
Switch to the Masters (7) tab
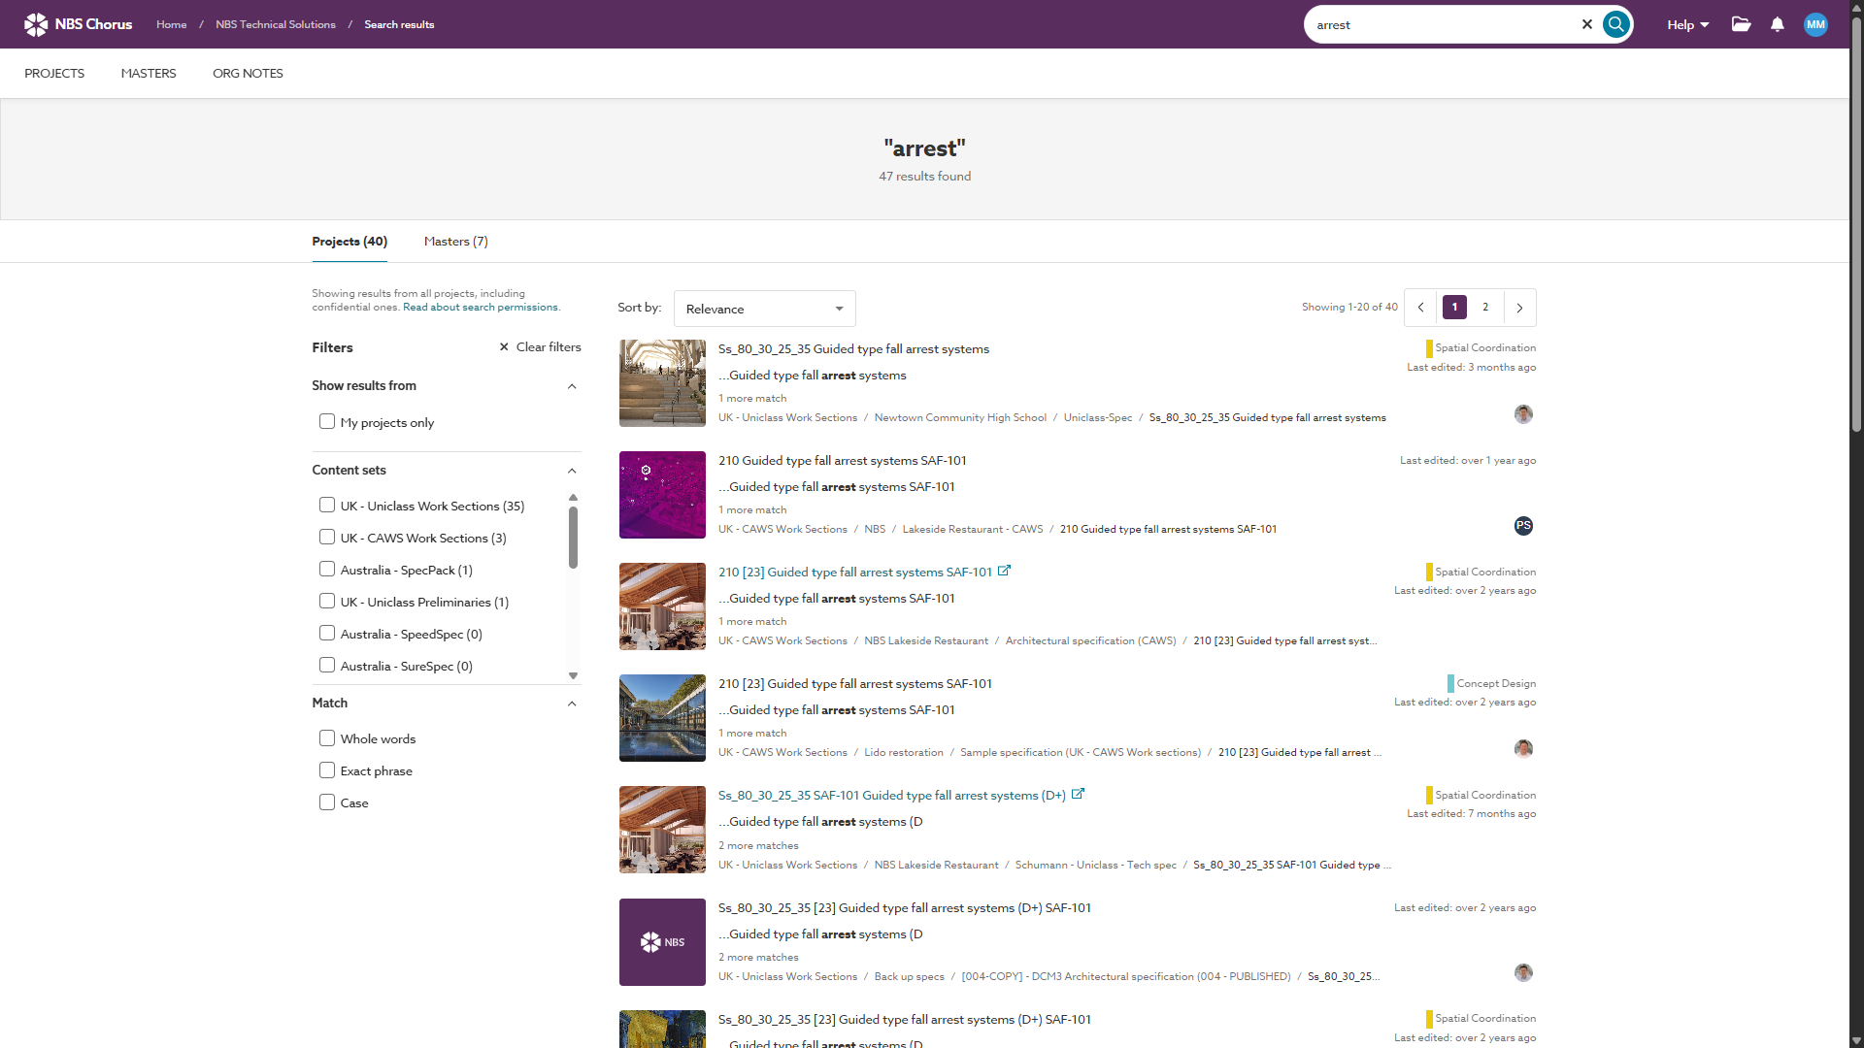coord(455,242)
